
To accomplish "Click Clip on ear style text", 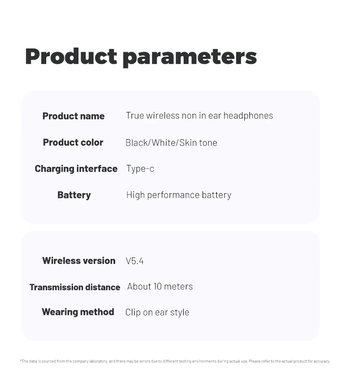I will 157,312.
